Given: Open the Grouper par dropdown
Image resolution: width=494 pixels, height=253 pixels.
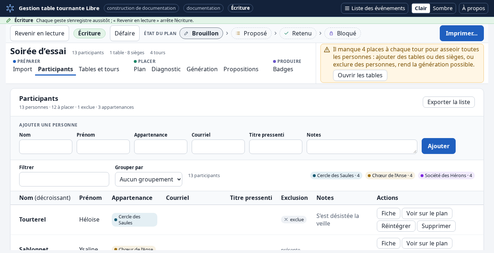Looking at the screenshot, I should point(149,179).
